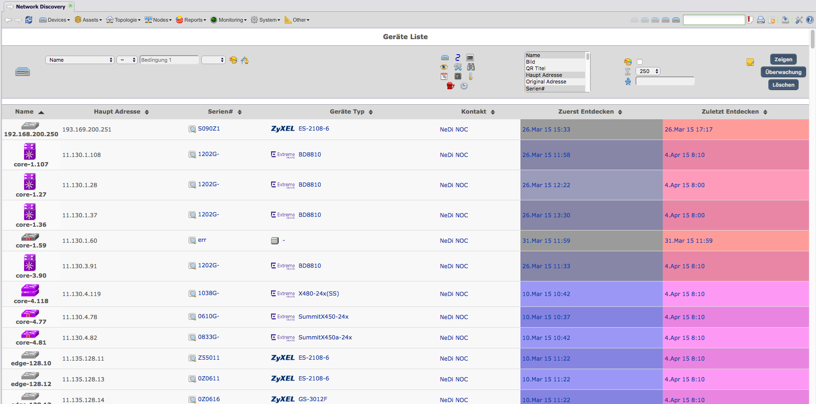This screenshot has width=816, height=404.
Task: Click NeDi NOC contact for core-1.59
Action: coord(454,240)
